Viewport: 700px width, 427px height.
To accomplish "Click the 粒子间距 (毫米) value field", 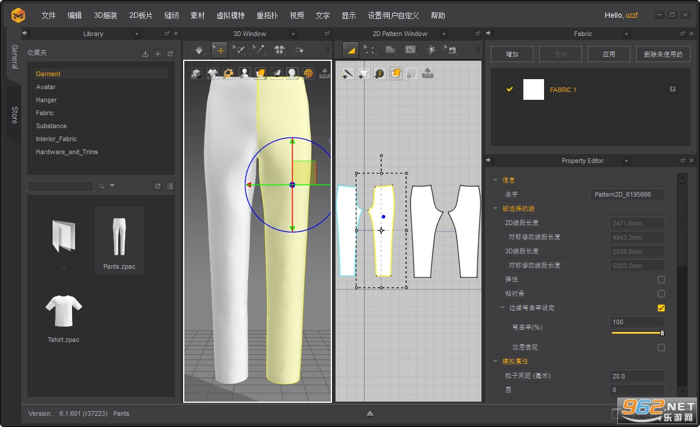I will coord(637,376).
